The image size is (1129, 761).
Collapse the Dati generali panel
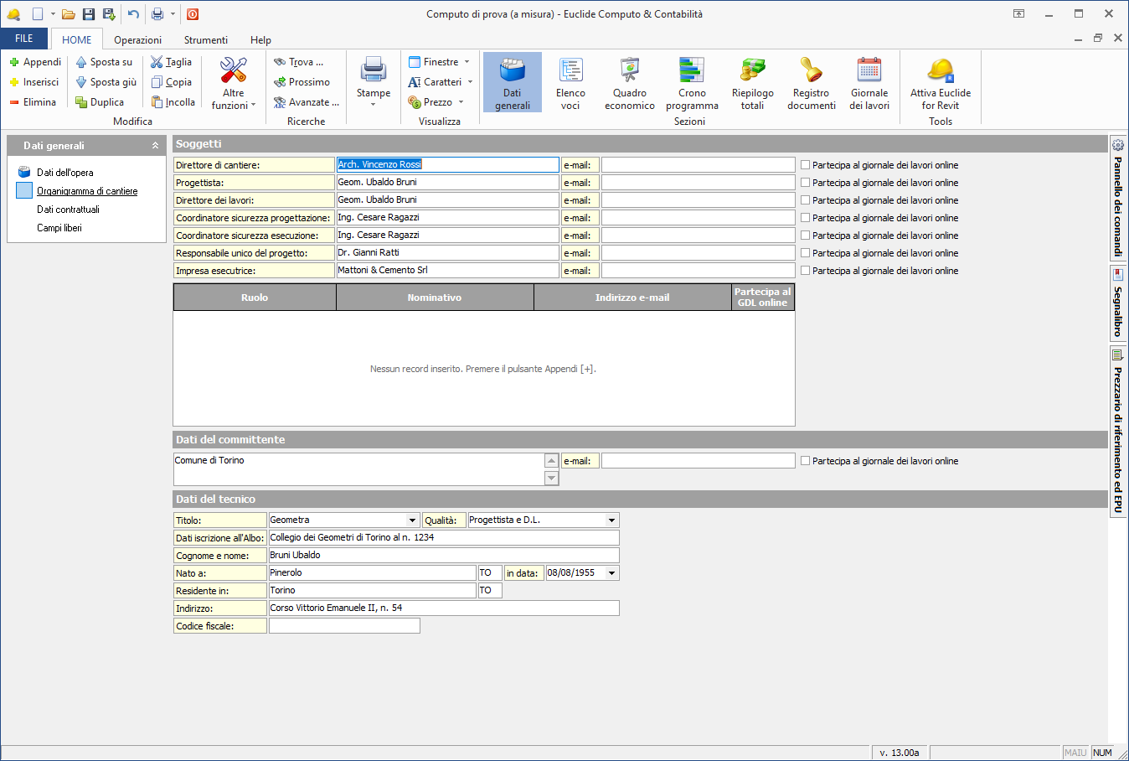[155, 146]
